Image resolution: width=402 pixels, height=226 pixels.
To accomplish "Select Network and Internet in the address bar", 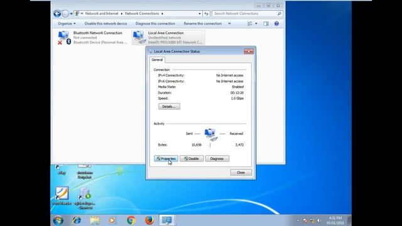I will (x=102, y=14).
